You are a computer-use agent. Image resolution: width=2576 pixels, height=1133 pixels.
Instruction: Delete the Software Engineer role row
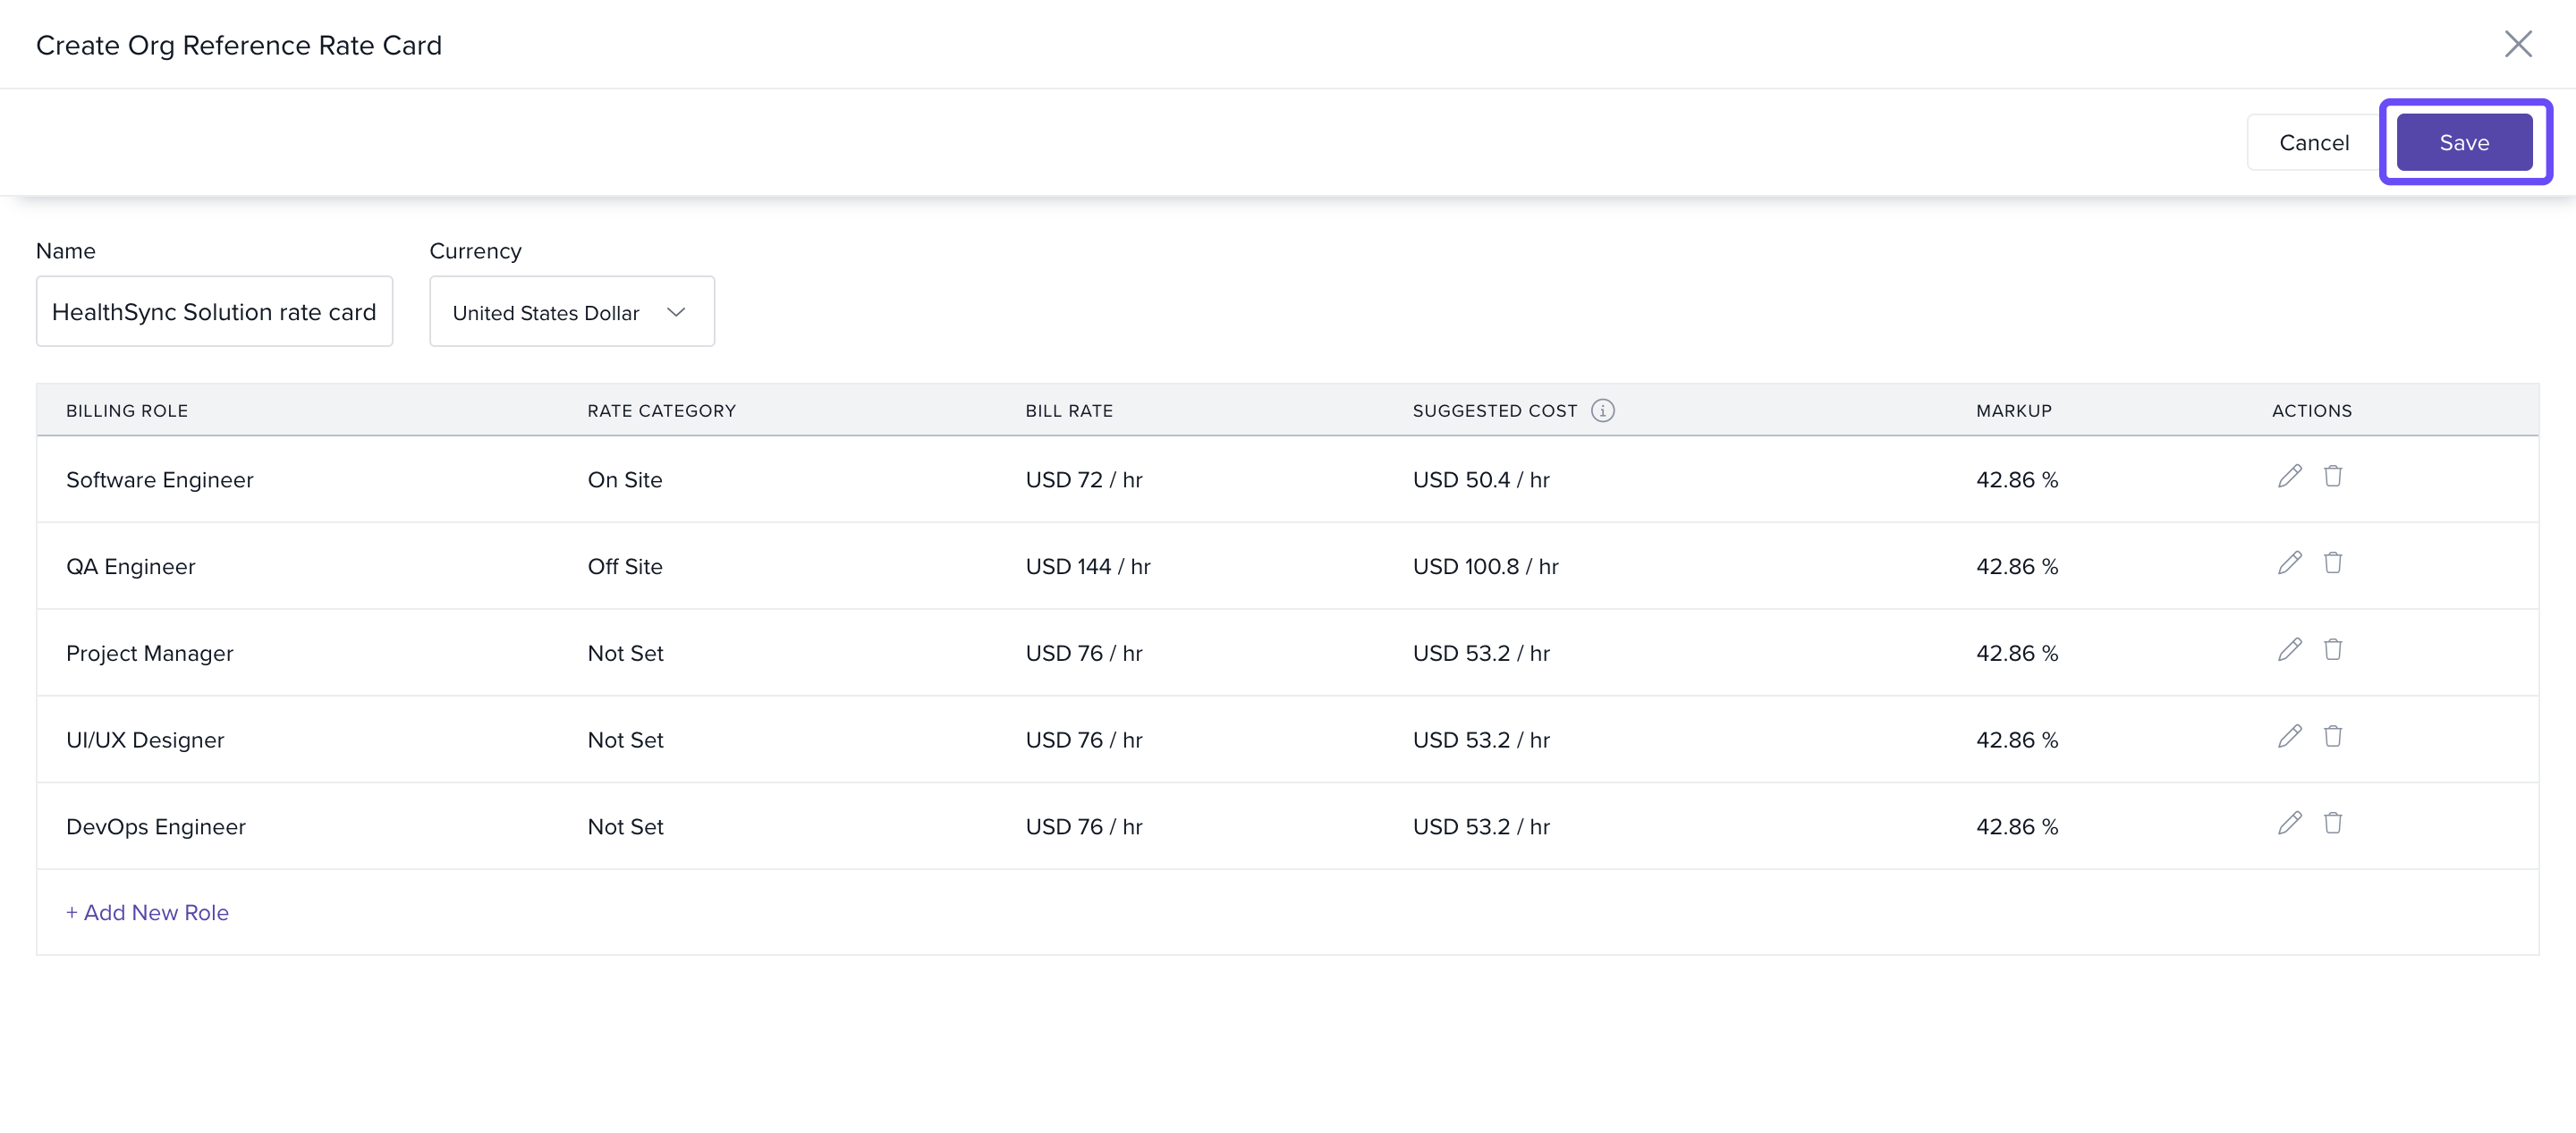(x=2332, y=476)
